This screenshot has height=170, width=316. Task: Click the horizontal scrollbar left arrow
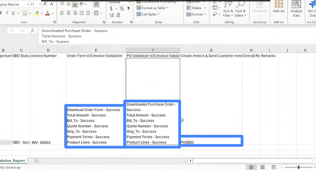point(190,161)
